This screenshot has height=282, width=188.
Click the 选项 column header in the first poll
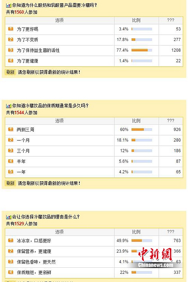coord(59,20)
